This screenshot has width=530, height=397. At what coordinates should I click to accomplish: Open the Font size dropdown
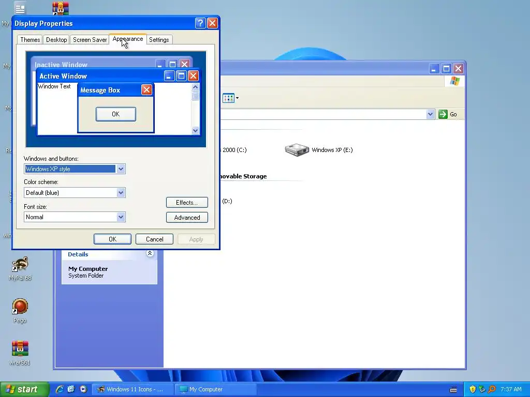click(x=121, y=217)
